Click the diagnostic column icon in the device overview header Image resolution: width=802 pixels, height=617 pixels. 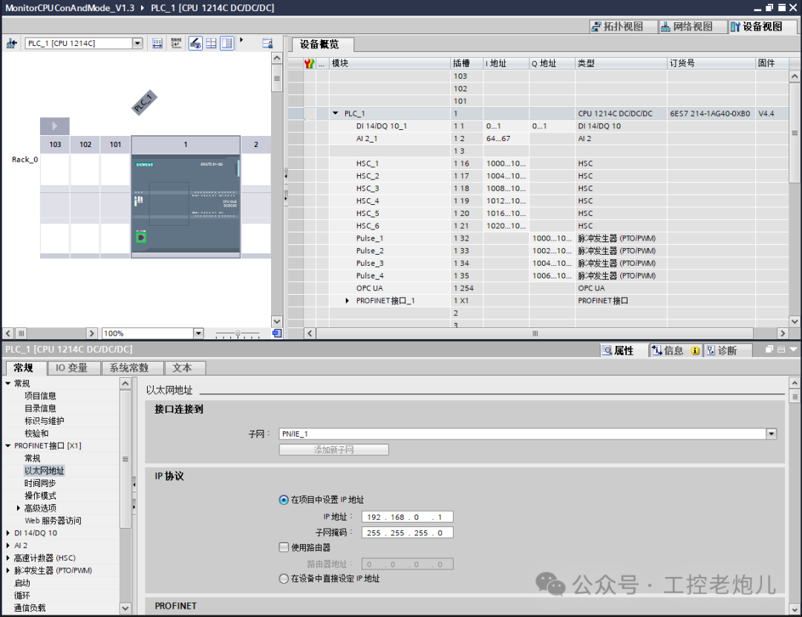pyautogui.click(x=309, y=63)
